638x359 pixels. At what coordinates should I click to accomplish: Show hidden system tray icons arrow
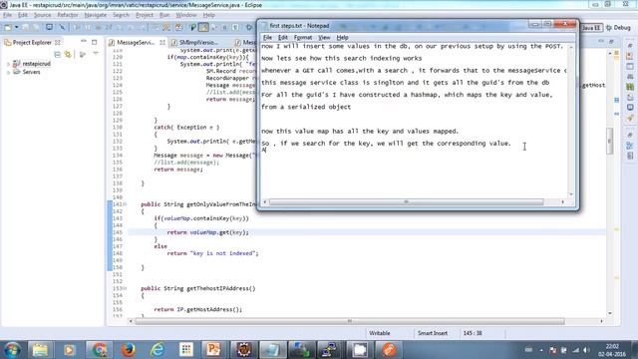(x=541, y=350)
